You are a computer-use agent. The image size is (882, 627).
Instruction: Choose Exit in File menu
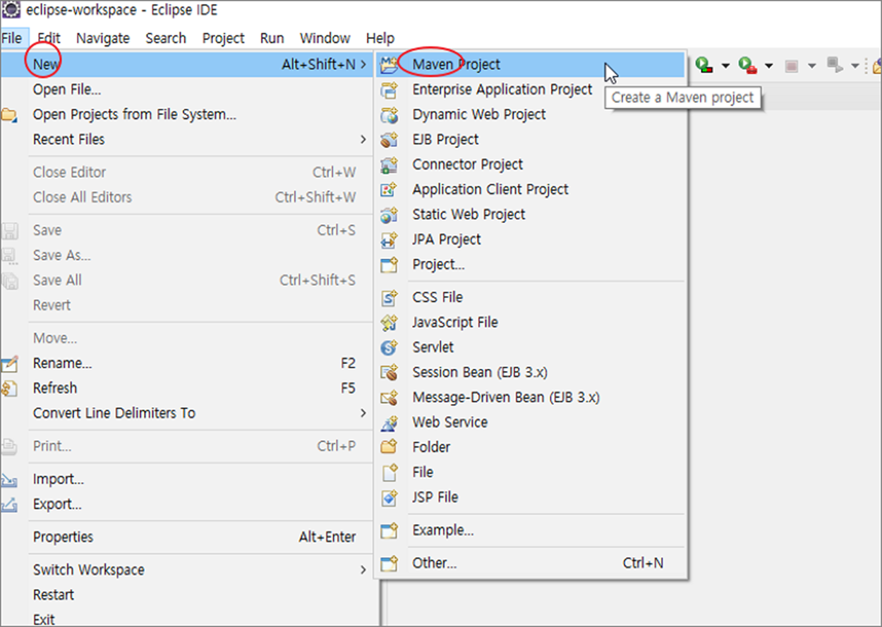44,620
